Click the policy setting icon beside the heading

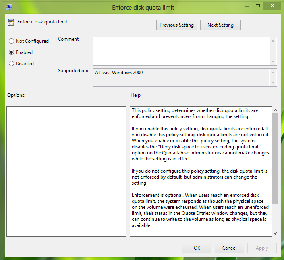coord(11,23)
